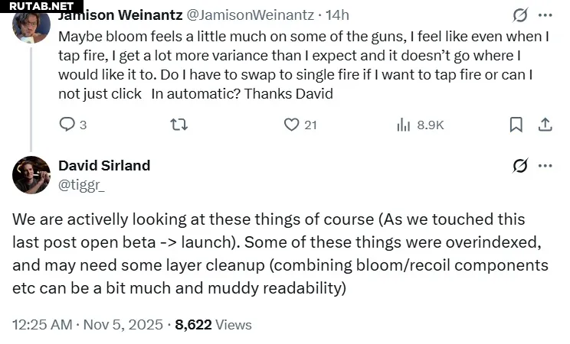Open the 8,622 Views count
Screen dimensions: 570x344
(x=213, y=324)
